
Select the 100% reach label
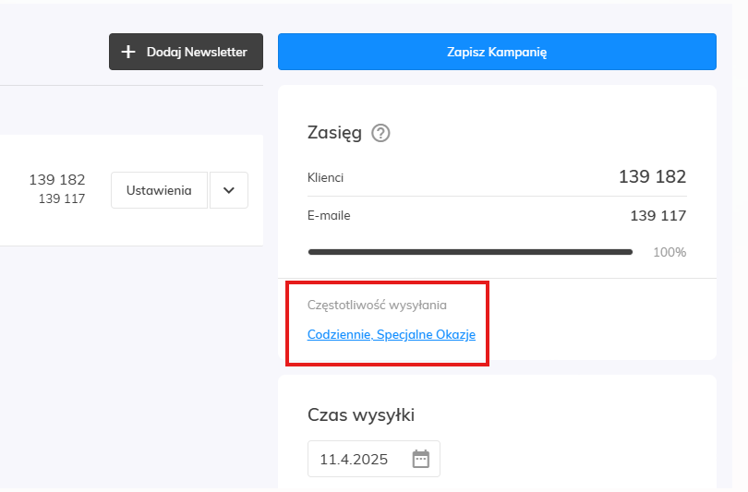point(670,252)
